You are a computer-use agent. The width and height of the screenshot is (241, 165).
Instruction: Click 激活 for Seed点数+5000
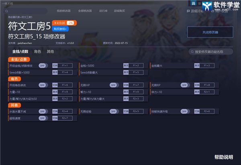[x=55, y=72]
